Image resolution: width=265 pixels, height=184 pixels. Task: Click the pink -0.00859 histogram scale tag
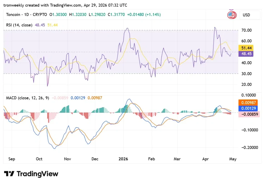tap(249, 114)
